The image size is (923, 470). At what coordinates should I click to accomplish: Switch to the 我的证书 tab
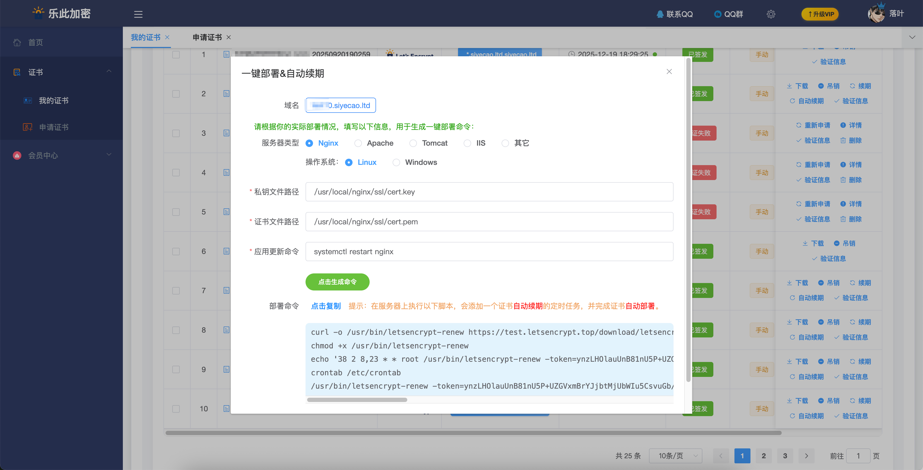tap(146, 37)
